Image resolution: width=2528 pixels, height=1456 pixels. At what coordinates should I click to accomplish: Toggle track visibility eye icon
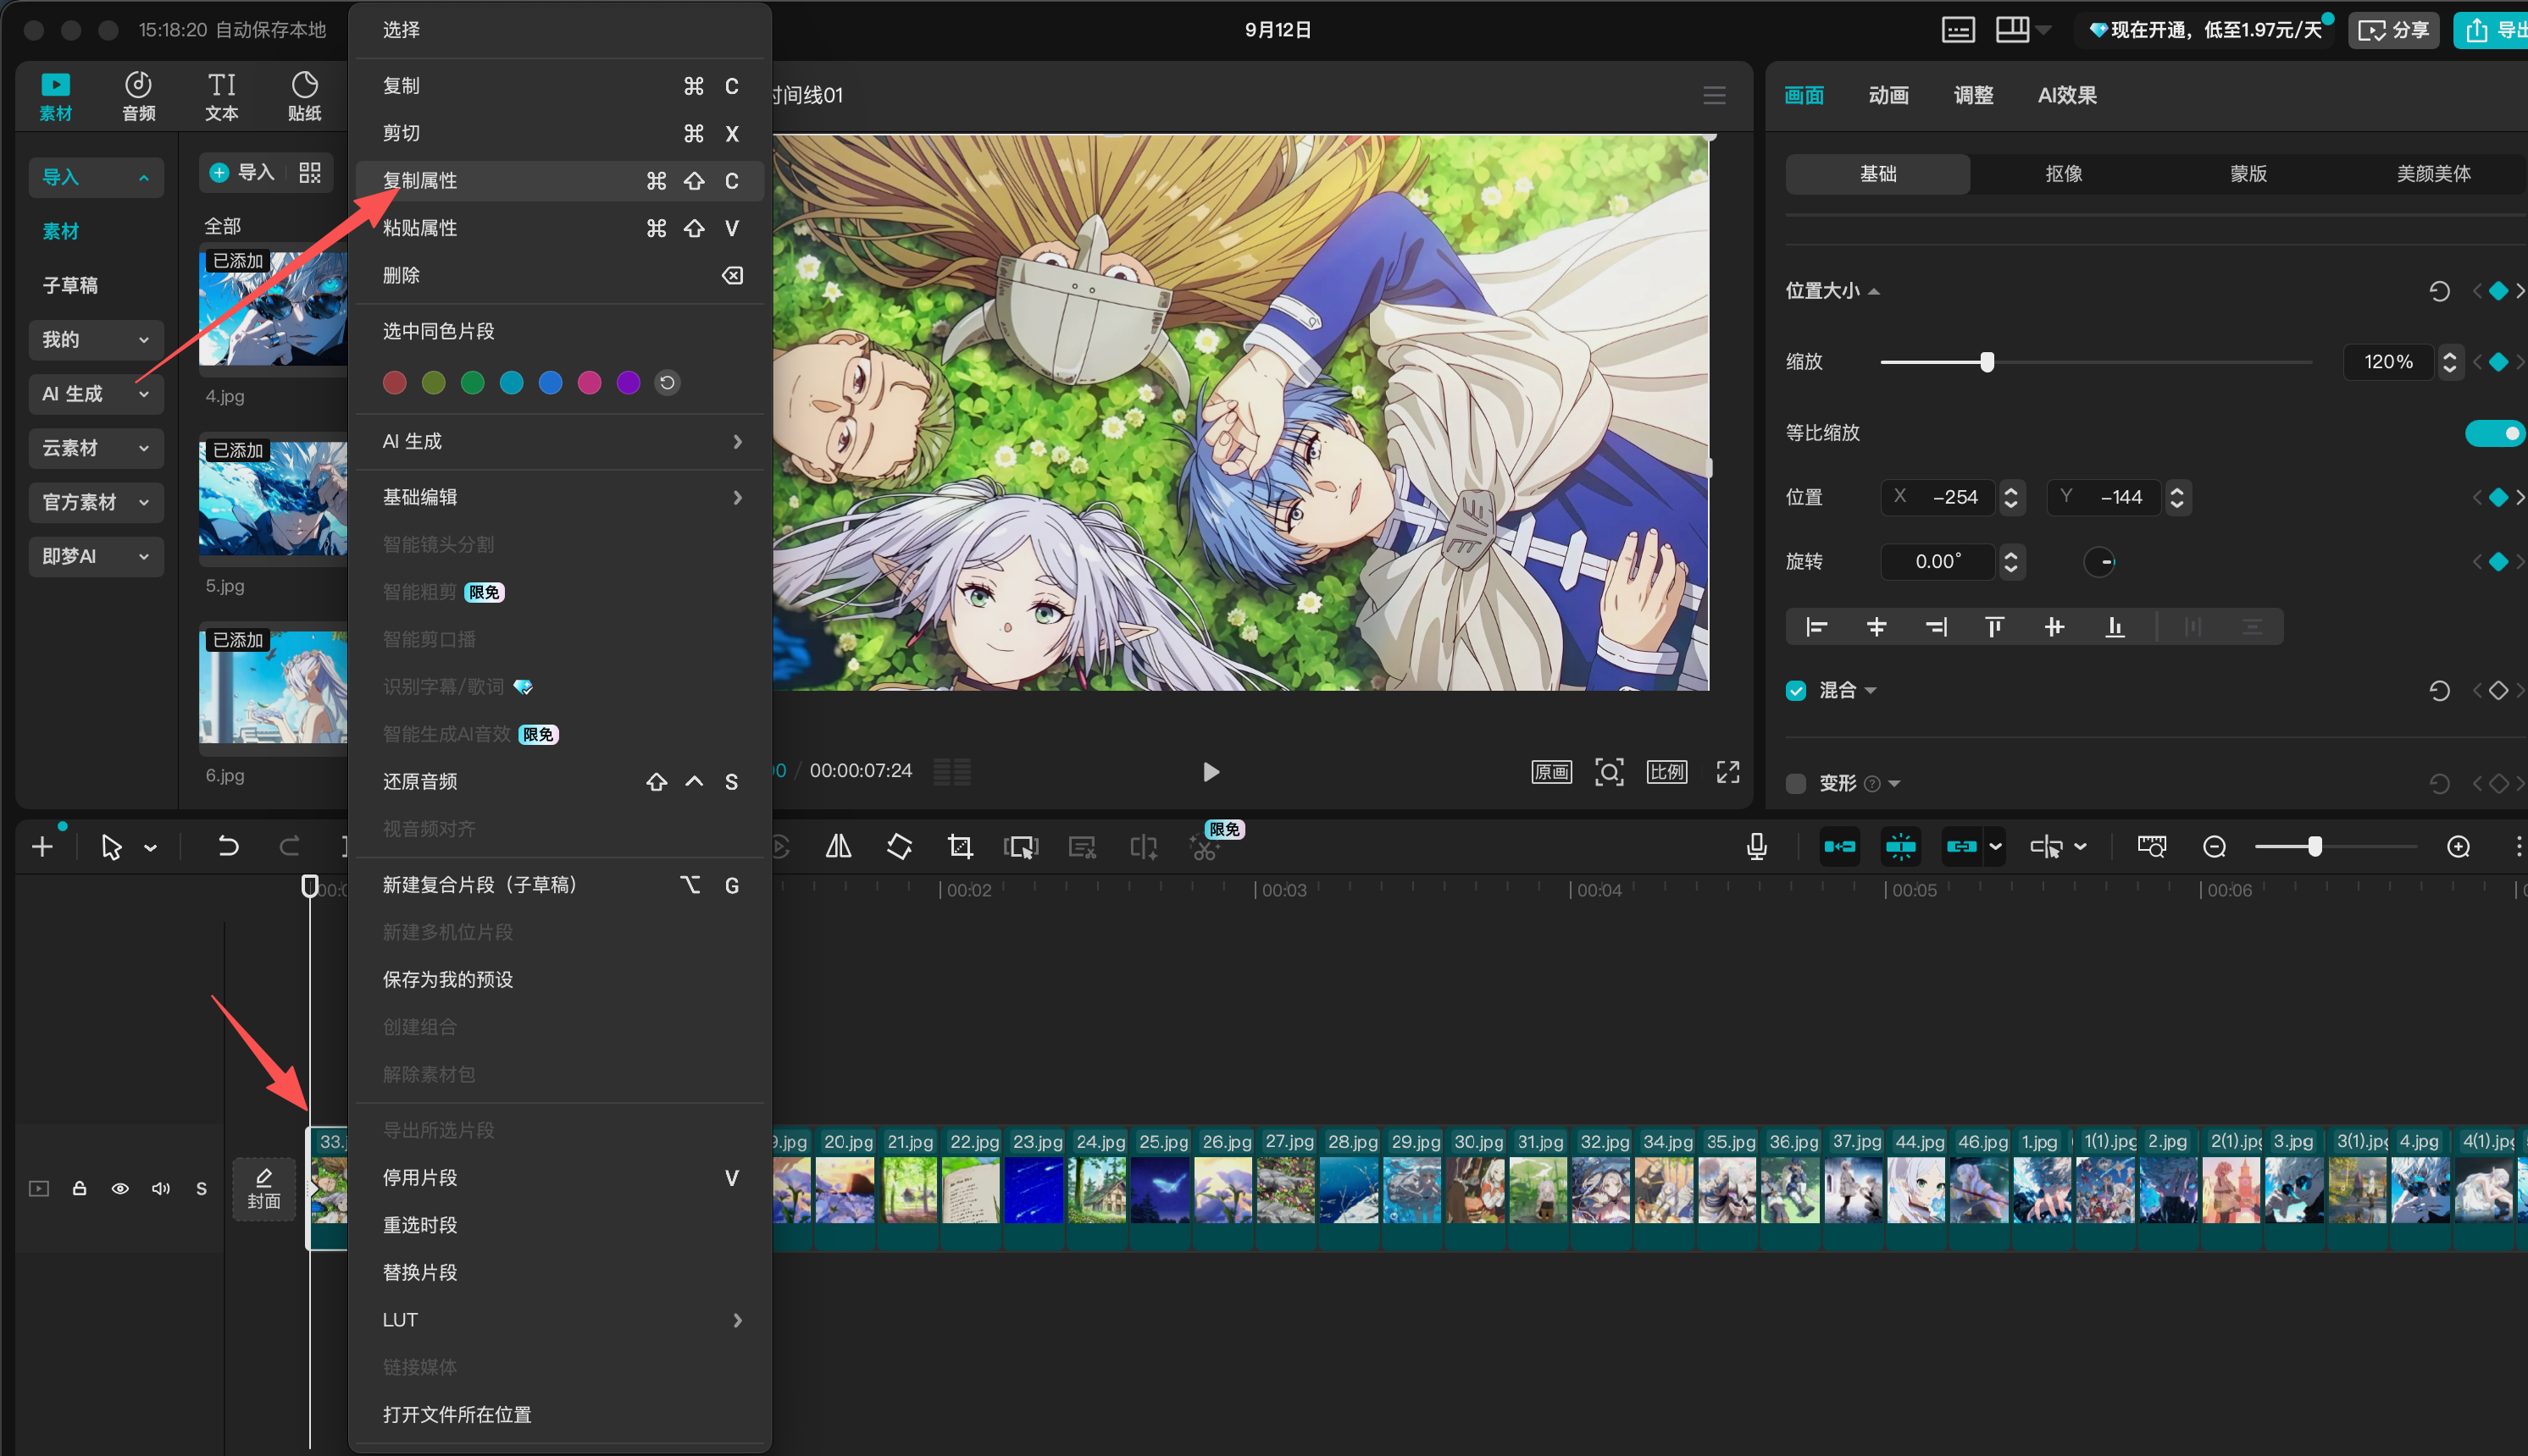coord(120,1188)
